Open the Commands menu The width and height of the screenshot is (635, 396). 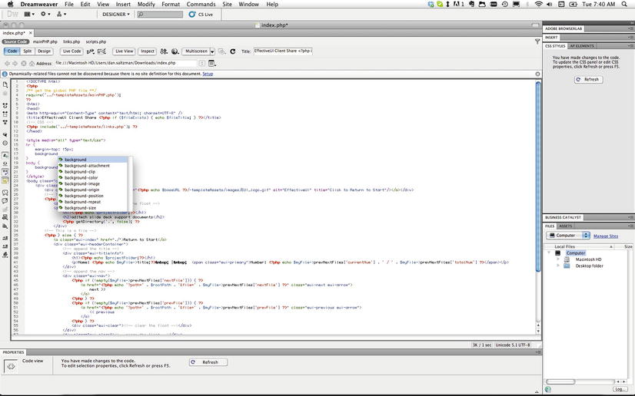point(201,4)
